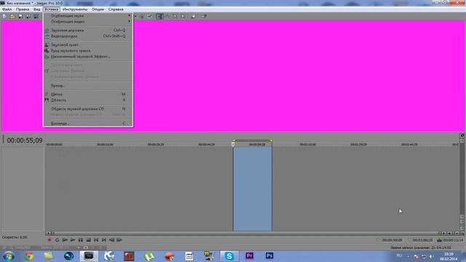
Task: Click the loop region bar above selection
Action: [253, 140]
